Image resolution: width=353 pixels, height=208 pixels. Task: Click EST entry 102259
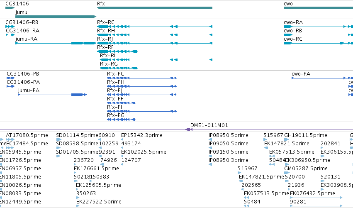109,144
